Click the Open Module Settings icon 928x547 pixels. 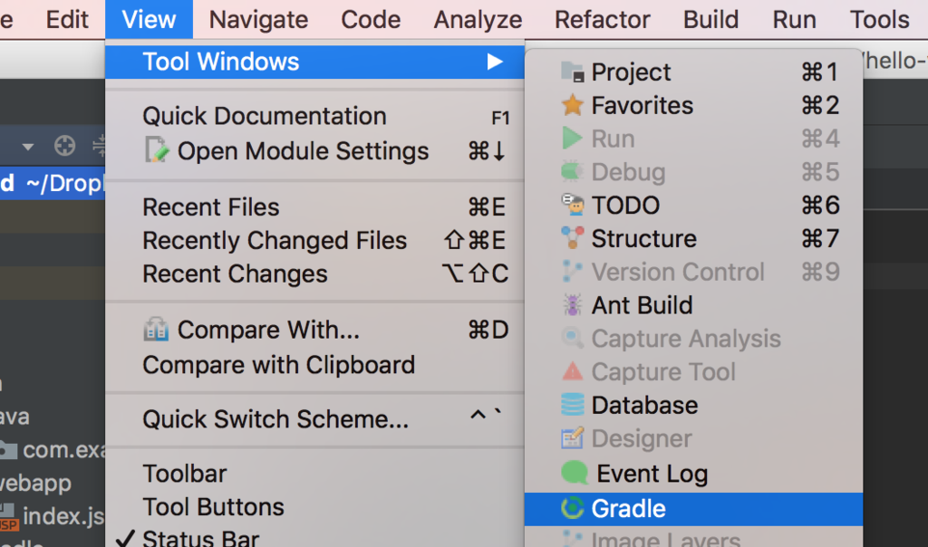coord(157,150)
